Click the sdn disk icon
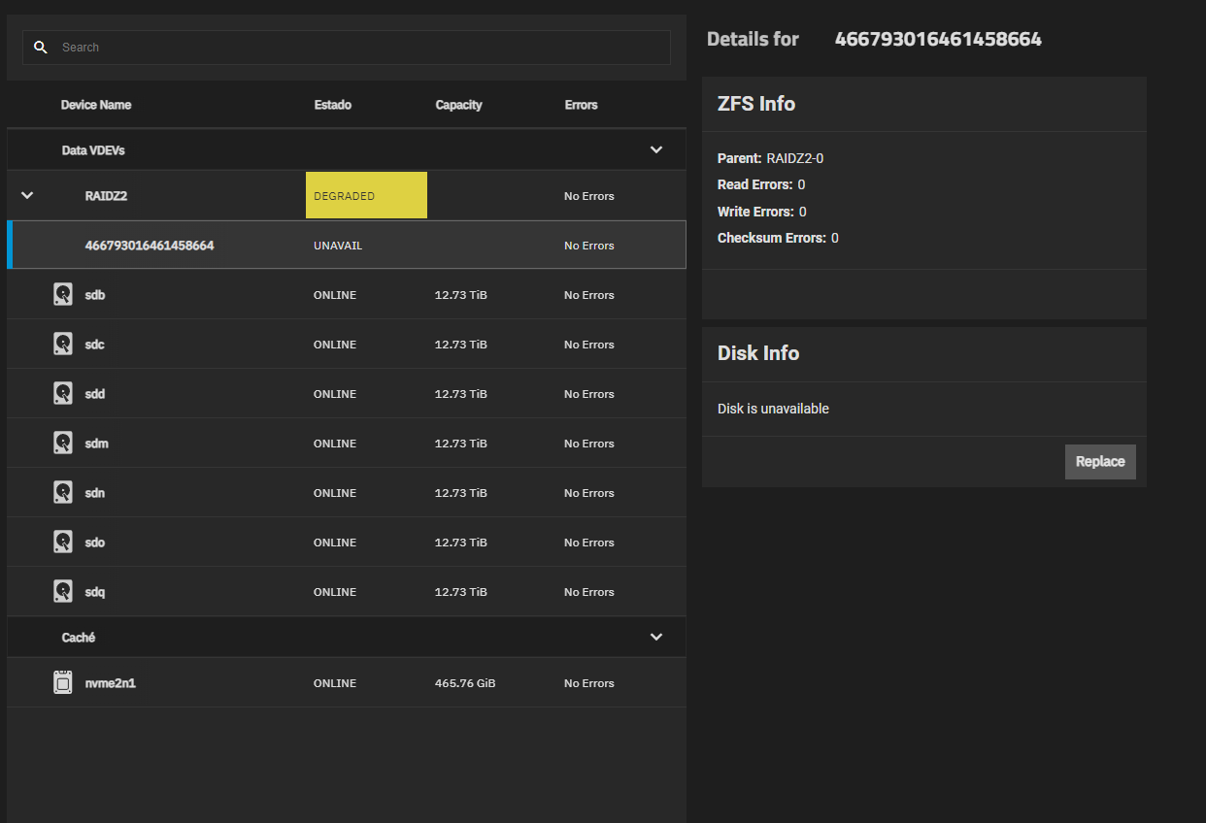Screen dimensions: 1206x823 (63, 492)
